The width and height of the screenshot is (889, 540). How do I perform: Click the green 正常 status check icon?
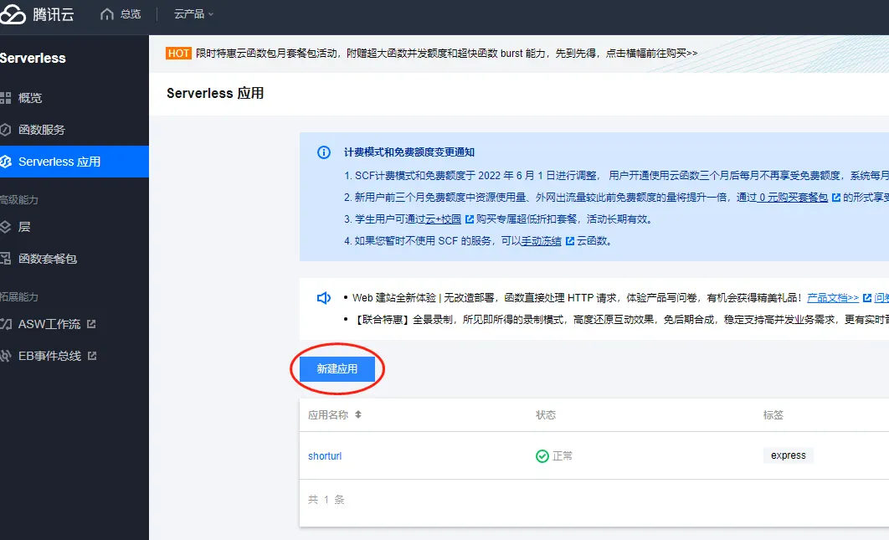(542, 456)
